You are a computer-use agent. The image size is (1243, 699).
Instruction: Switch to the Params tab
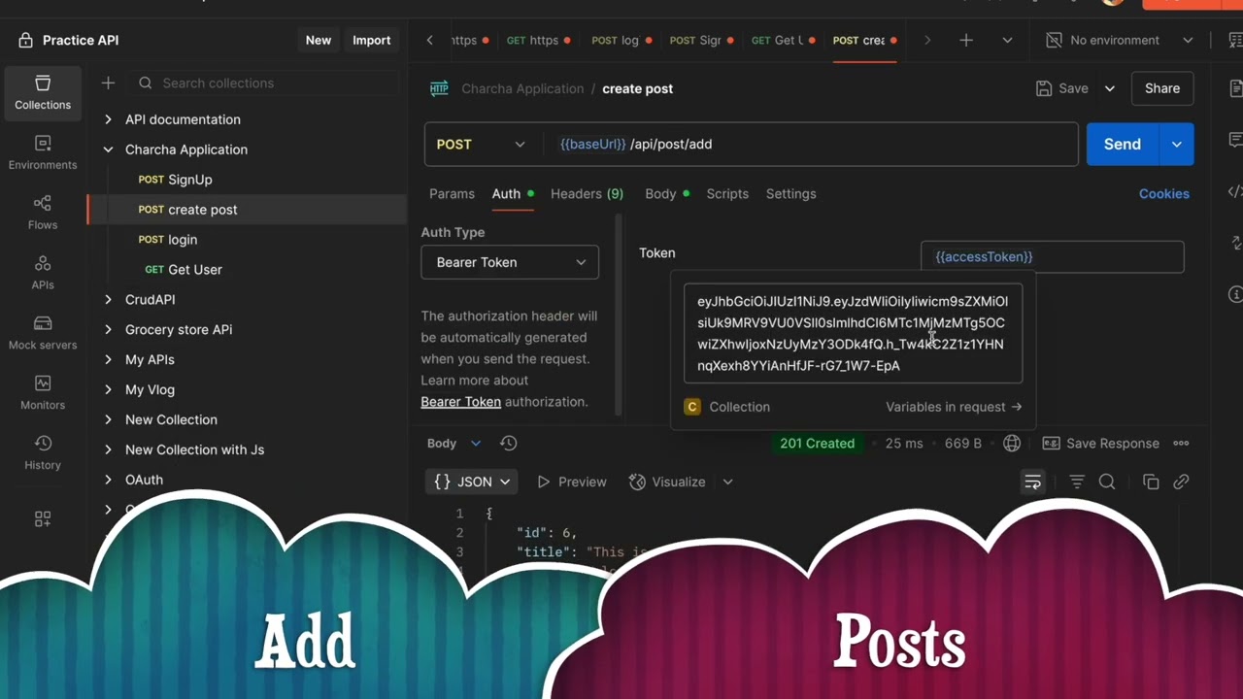(452, 194)
